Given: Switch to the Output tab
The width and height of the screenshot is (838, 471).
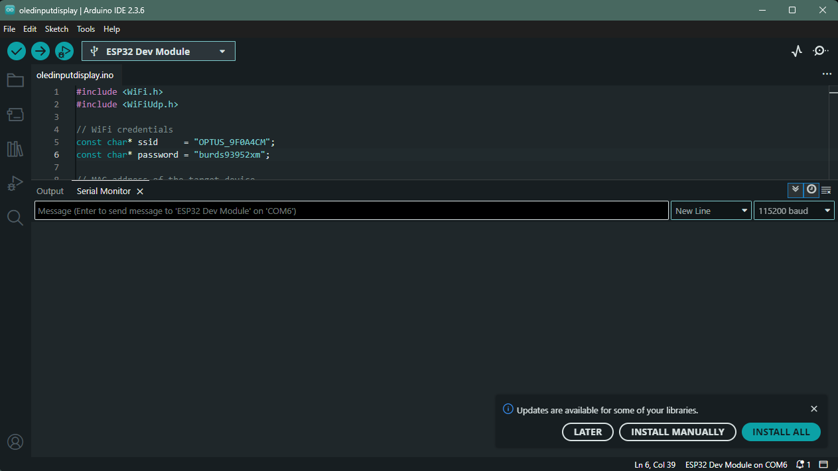Looking at the screenshot, I should tap(50, 191).
